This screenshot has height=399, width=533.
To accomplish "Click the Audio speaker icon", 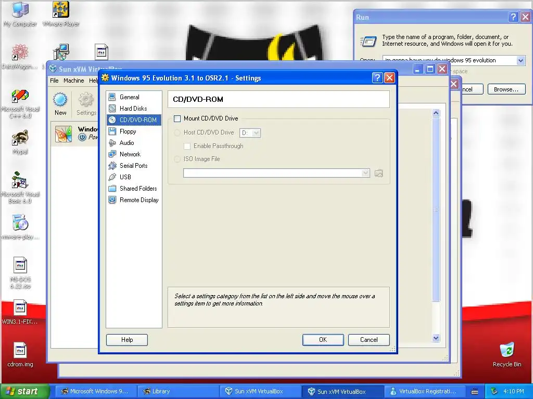I will (112, 143).
